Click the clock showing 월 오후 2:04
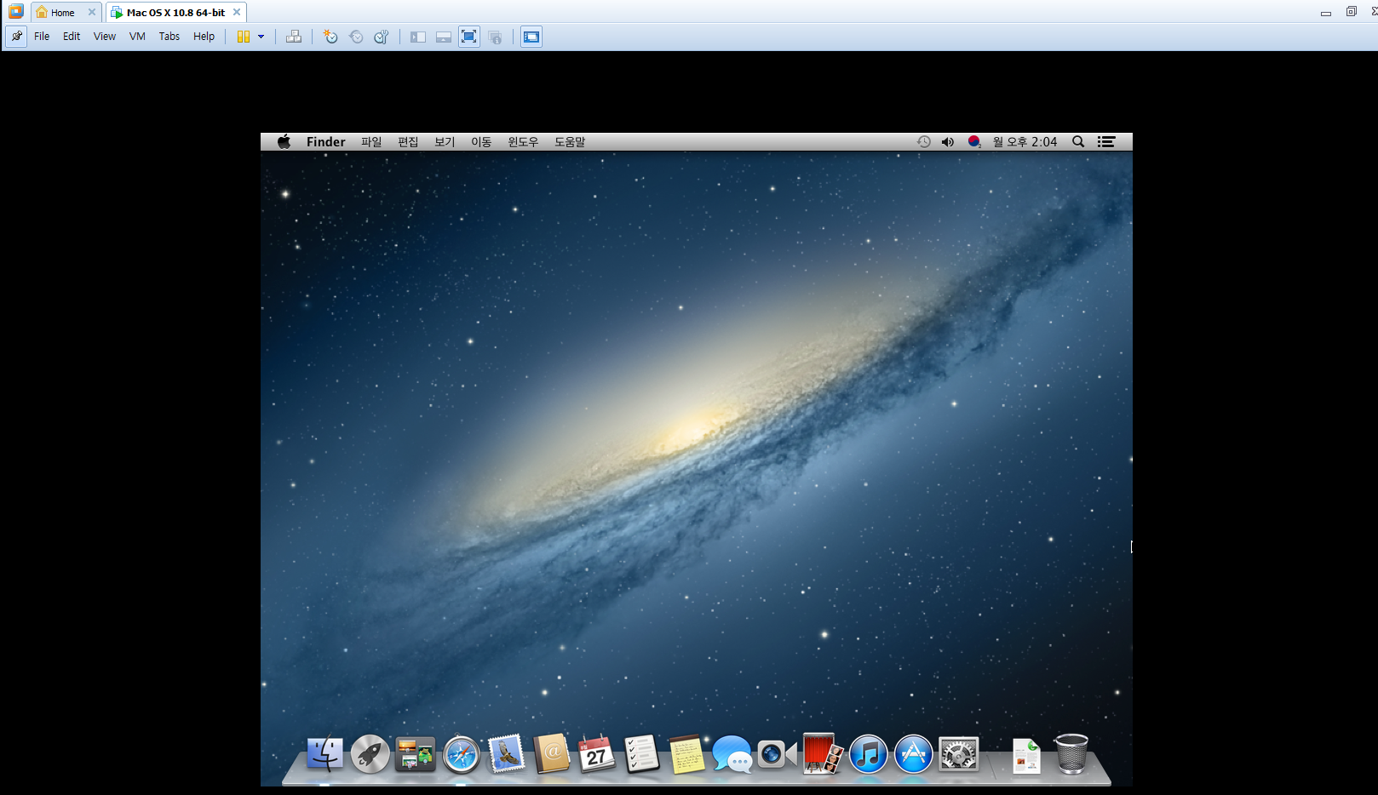The height and width of the screenshot is (795, 1378). [x=1025, y=142]
